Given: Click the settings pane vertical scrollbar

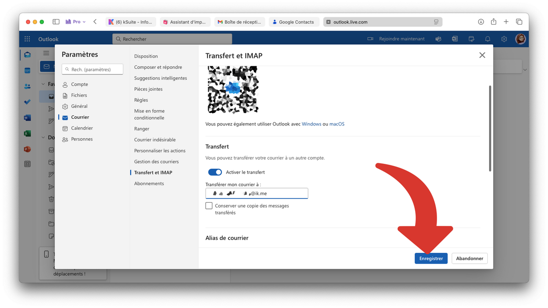Looking at the screenshot, I should pyautogui.click(x=490, y=128).
